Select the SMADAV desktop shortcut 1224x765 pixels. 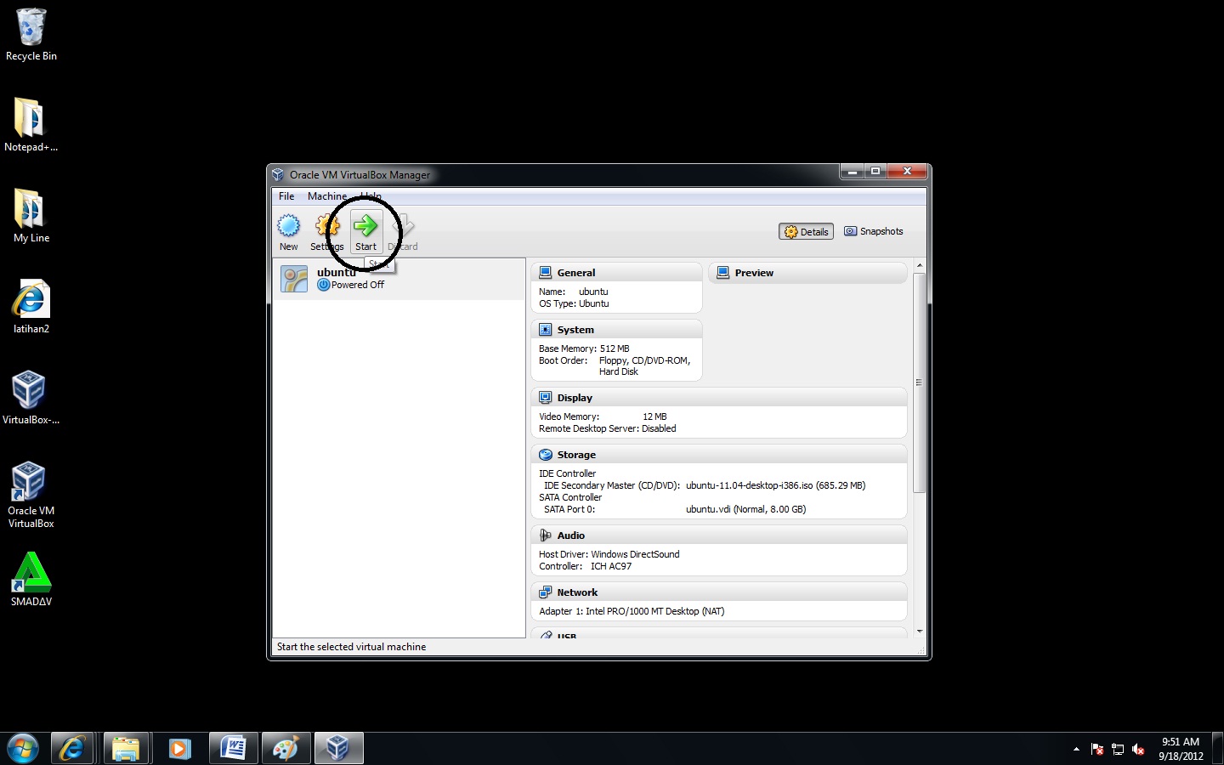[x=31, y=580]
